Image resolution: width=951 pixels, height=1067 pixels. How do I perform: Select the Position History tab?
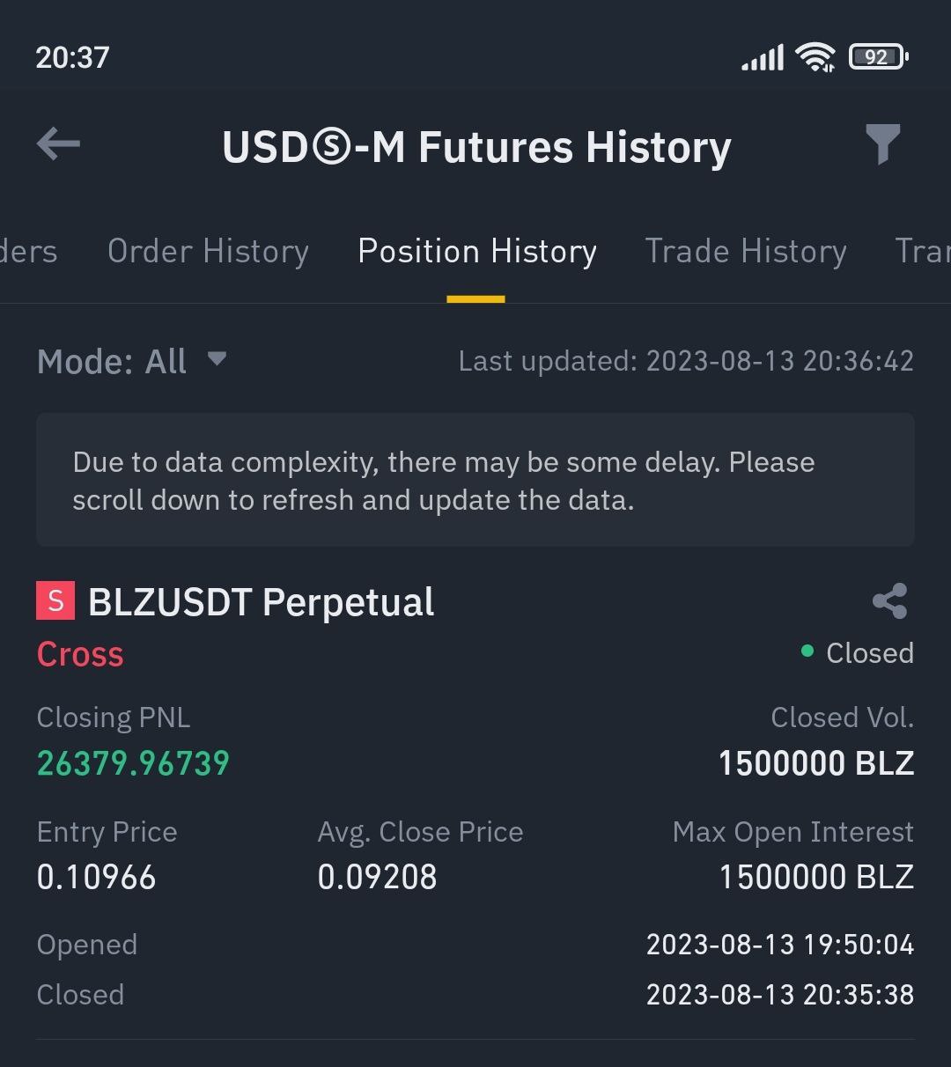point(476,252)
